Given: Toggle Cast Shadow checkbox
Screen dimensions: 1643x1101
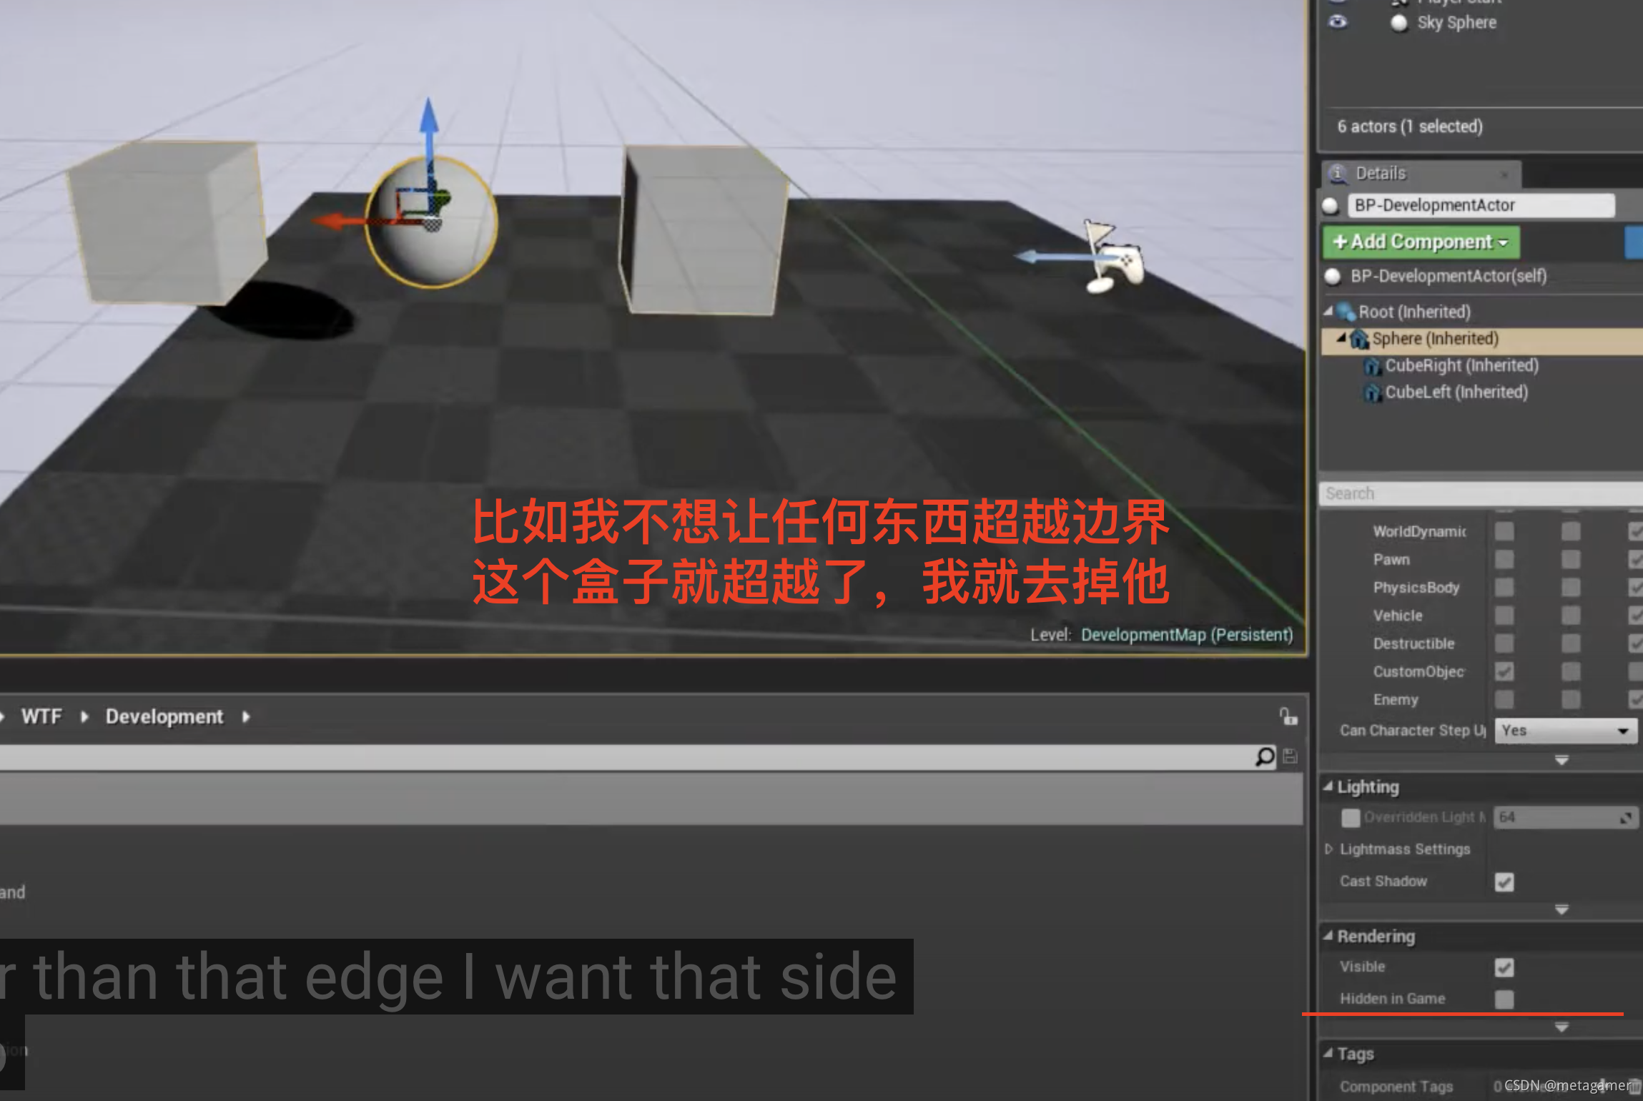Looking at the screenshot, I should click(x=1504, y=882).
